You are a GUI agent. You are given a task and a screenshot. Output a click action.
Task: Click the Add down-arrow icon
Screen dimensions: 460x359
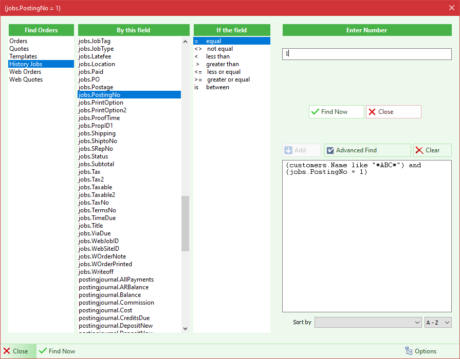(x=288, y=150)
